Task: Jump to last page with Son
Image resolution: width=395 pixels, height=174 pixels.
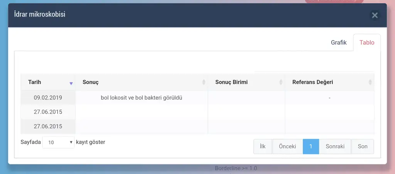Action: coord(363,146)
